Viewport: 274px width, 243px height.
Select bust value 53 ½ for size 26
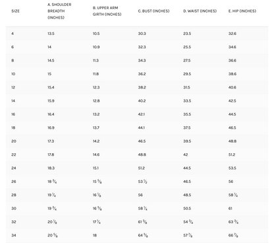point(142,182)
